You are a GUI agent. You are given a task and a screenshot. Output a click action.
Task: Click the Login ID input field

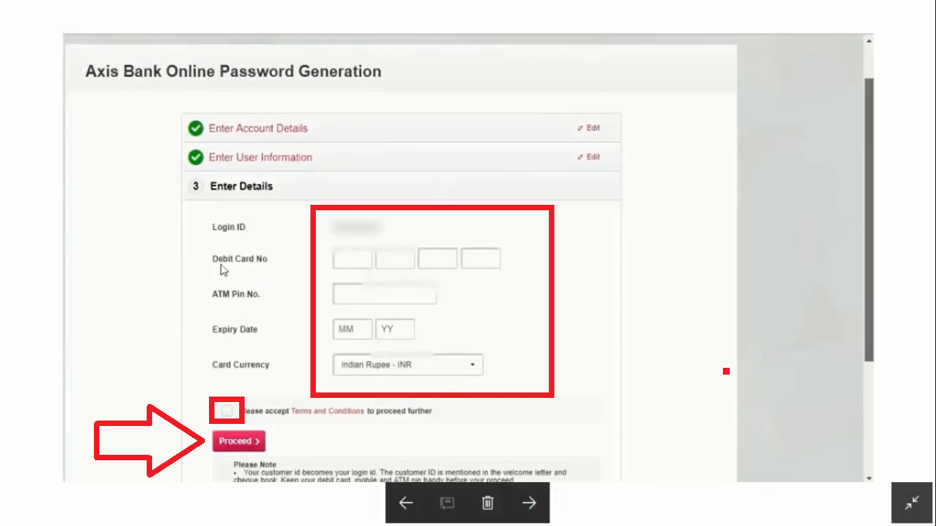(356, 227)
